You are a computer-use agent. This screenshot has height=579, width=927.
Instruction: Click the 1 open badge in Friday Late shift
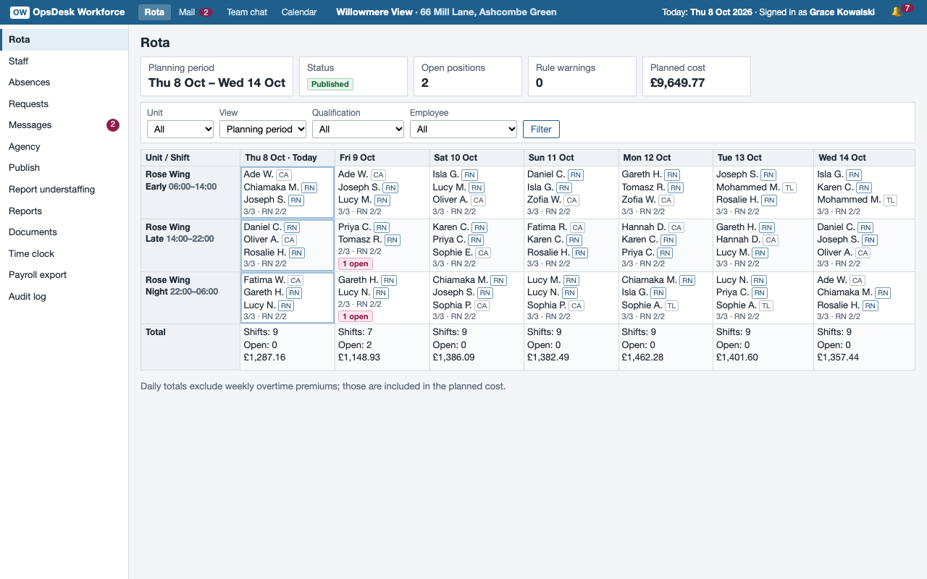[x=355, y=264]
